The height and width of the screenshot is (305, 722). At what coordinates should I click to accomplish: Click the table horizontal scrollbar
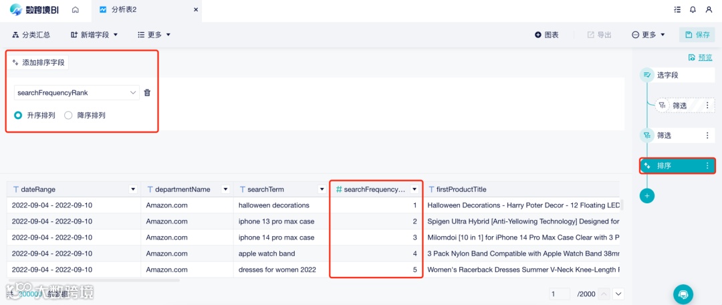coord(94,280)
